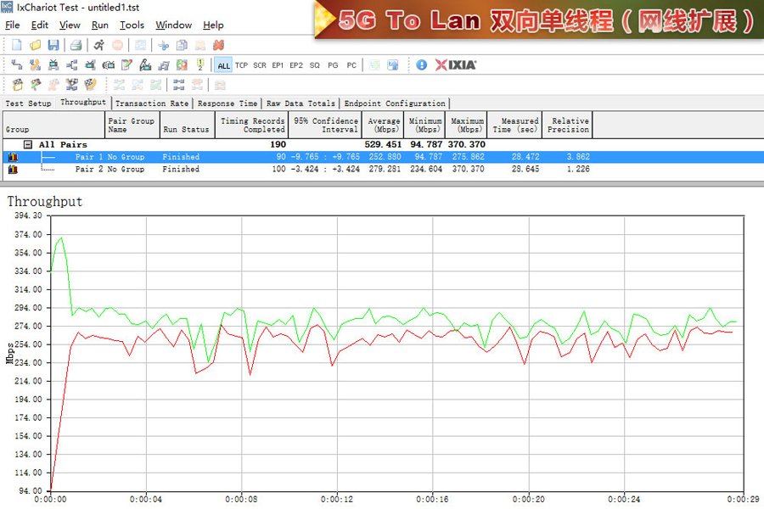This screenshot has height=509, width=764.
Task: Click the New test file icon
Action: 16,45
